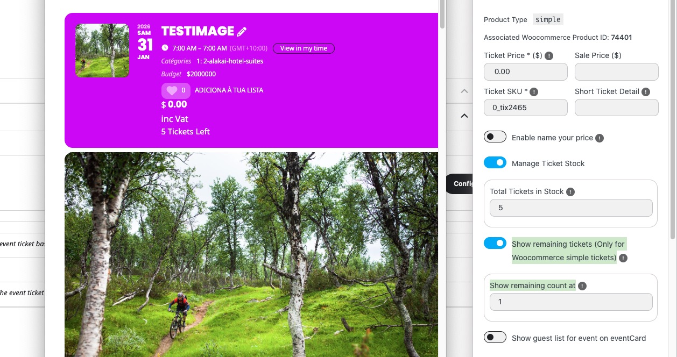677x357 pixels.
Task: Click info icon next to Show remaining count at
Action: tap(582, 285)
